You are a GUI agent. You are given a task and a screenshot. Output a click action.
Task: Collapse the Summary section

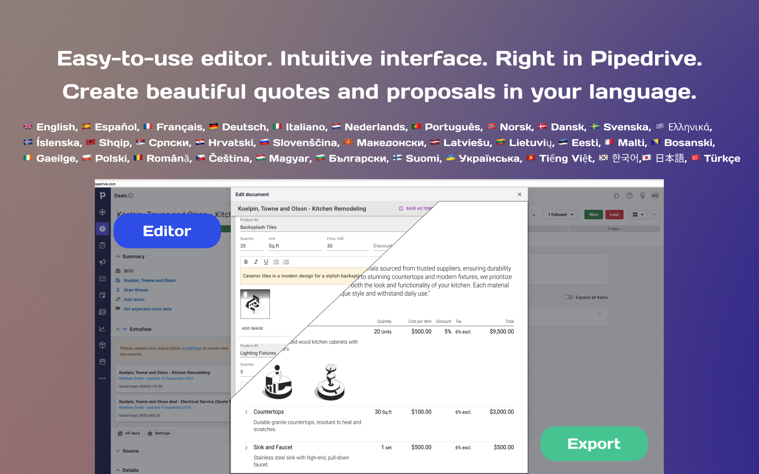tap(118, 256)
